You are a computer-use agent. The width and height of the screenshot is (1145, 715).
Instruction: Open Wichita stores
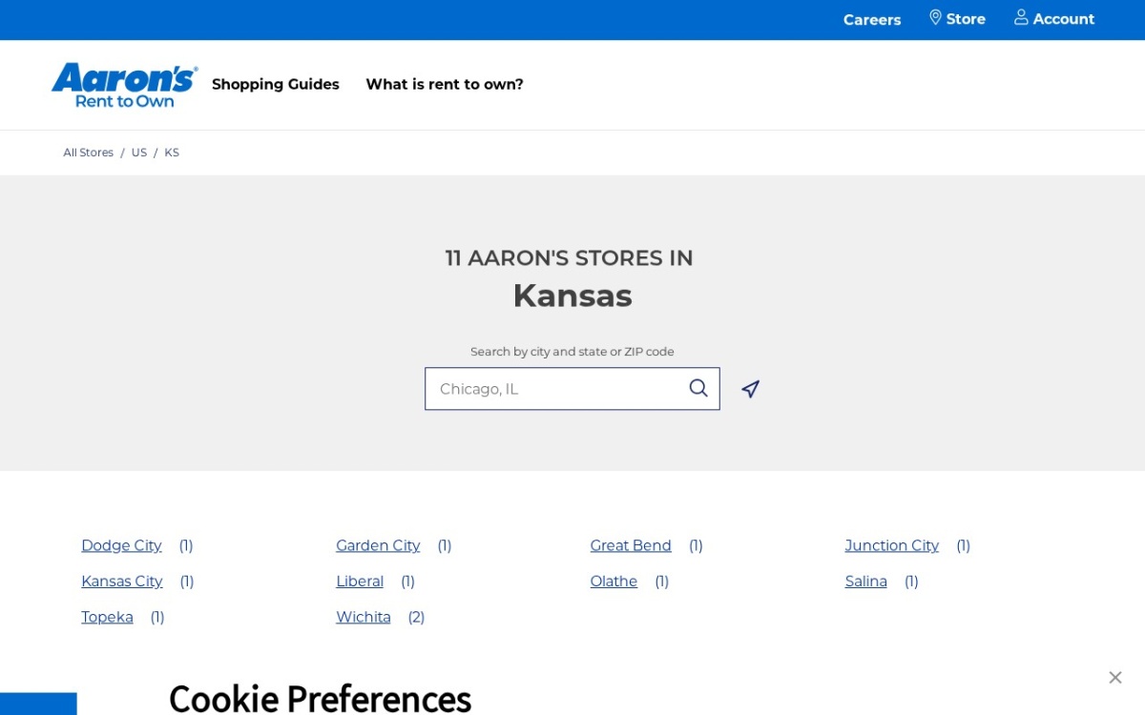364,617
